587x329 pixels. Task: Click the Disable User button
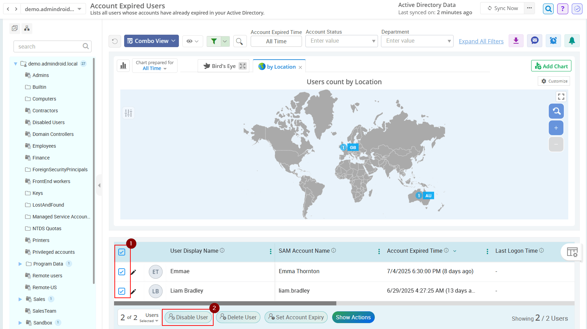coord(188,317)
